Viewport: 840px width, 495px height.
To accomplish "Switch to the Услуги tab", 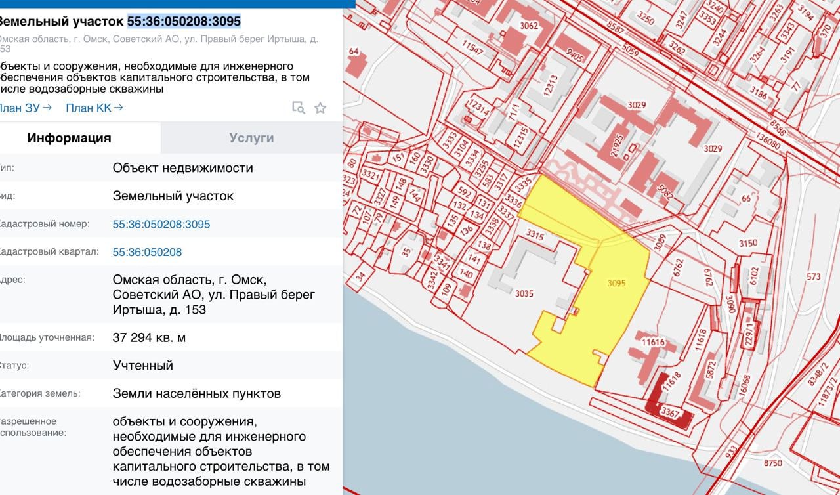I will (251, 138).
